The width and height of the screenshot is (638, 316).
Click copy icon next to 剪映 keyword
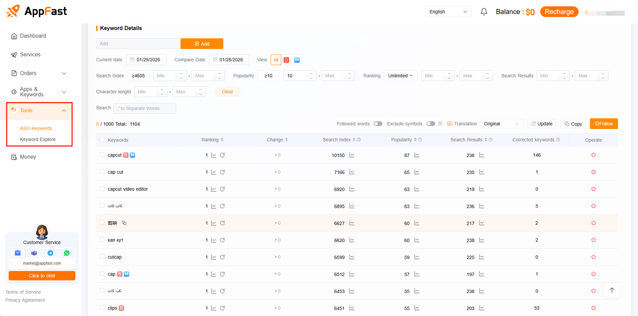click(x=124, y=223)
